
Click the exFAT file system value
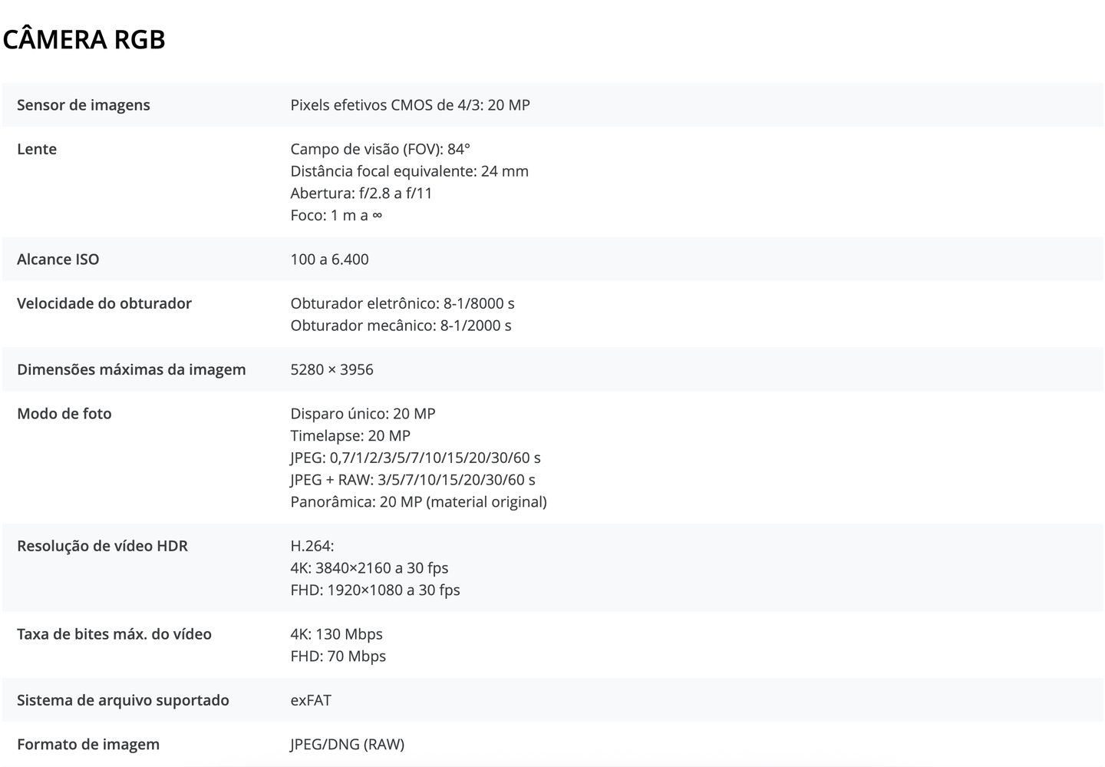point(311,700)
